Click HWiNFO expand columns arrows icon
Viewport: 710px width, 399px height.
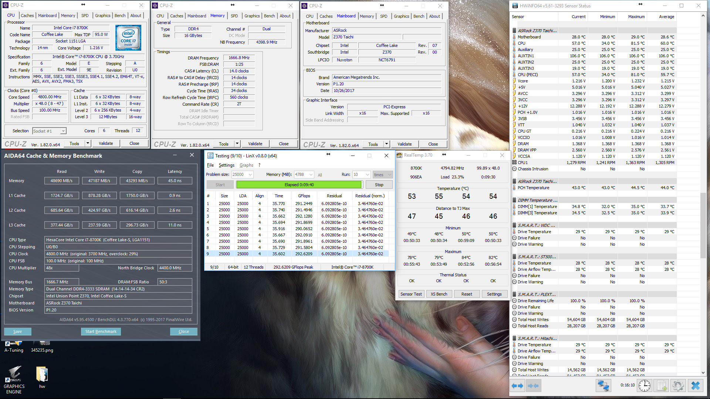(517, 386)
